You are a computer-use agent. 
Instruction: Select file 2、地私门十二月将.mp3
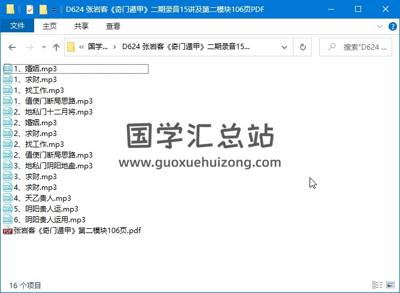pos(53,112)
